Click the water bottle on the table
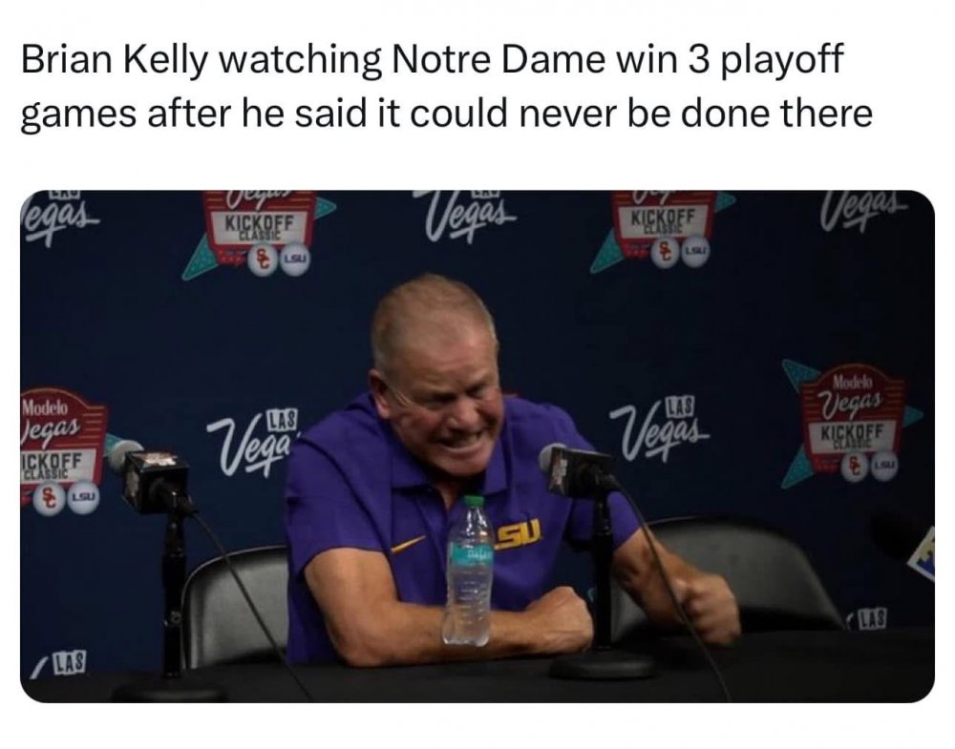This screenshot has width=955, height=749. coord(468,572)
